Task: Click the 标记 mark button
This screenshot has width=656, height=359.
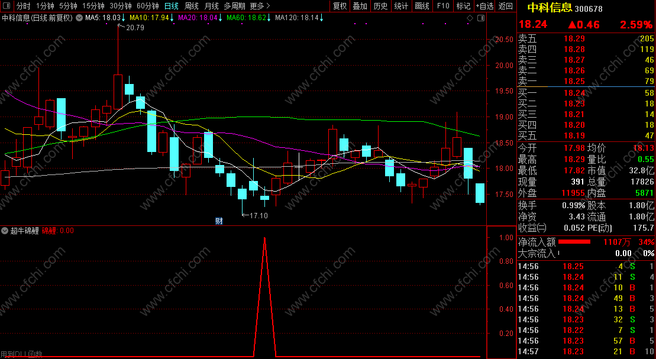Action: [463, 6]
